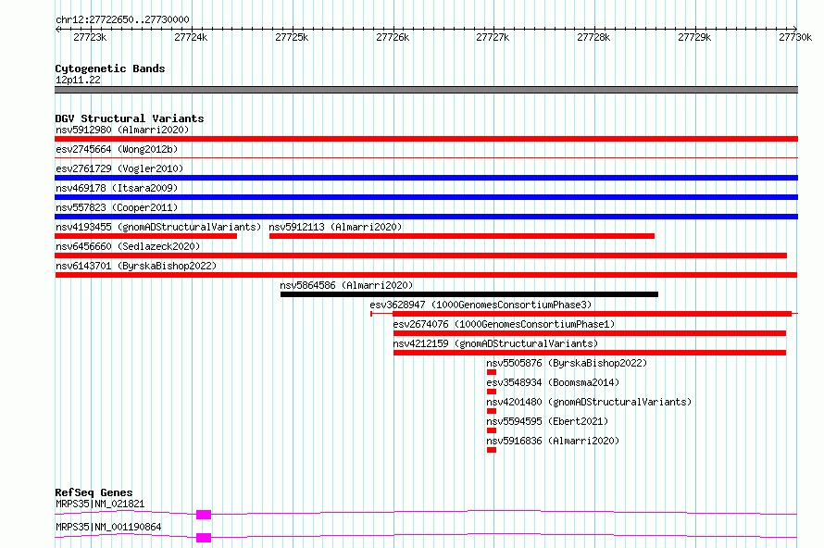Click the chr12:27722650..27730000 position label
This screenshot has height=548, width=824.
click(x=122, y=19)
